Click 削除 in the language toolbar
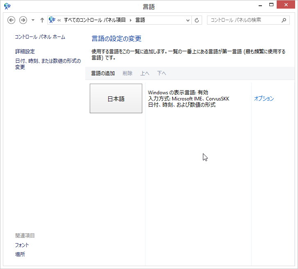 [x=127, y=73]
